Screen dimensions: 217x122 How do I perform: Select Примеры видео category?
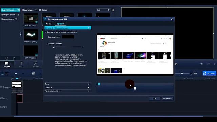tap(9, 19)
